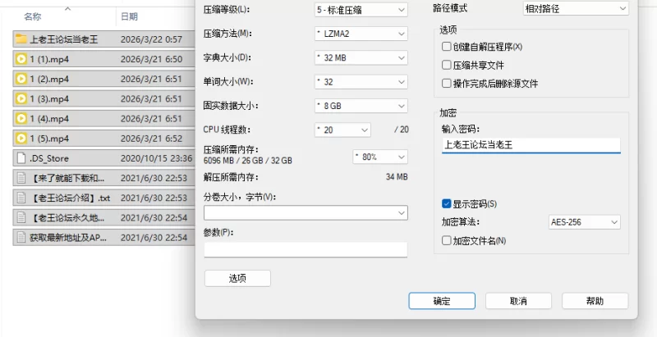The image size is (657, 337).
Task: Click the 选项 button
Action: coord(237,279)
